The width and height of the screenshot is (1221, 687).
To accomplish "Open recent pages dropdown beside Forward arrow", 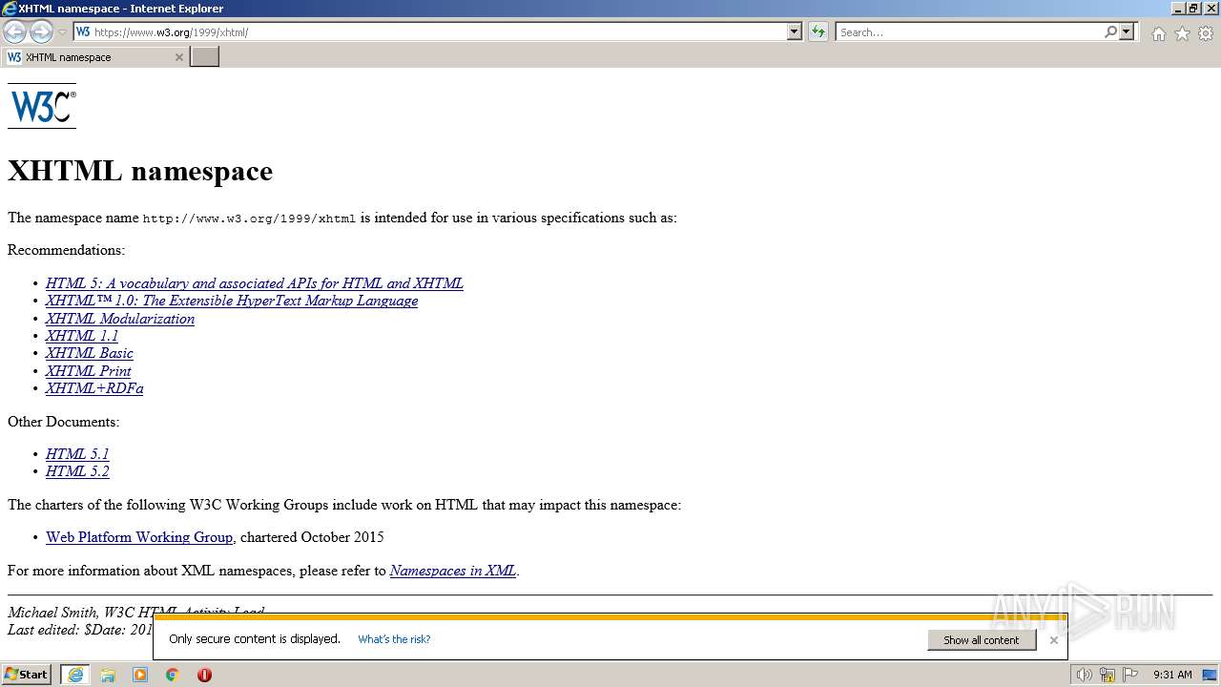I will 62,32.
